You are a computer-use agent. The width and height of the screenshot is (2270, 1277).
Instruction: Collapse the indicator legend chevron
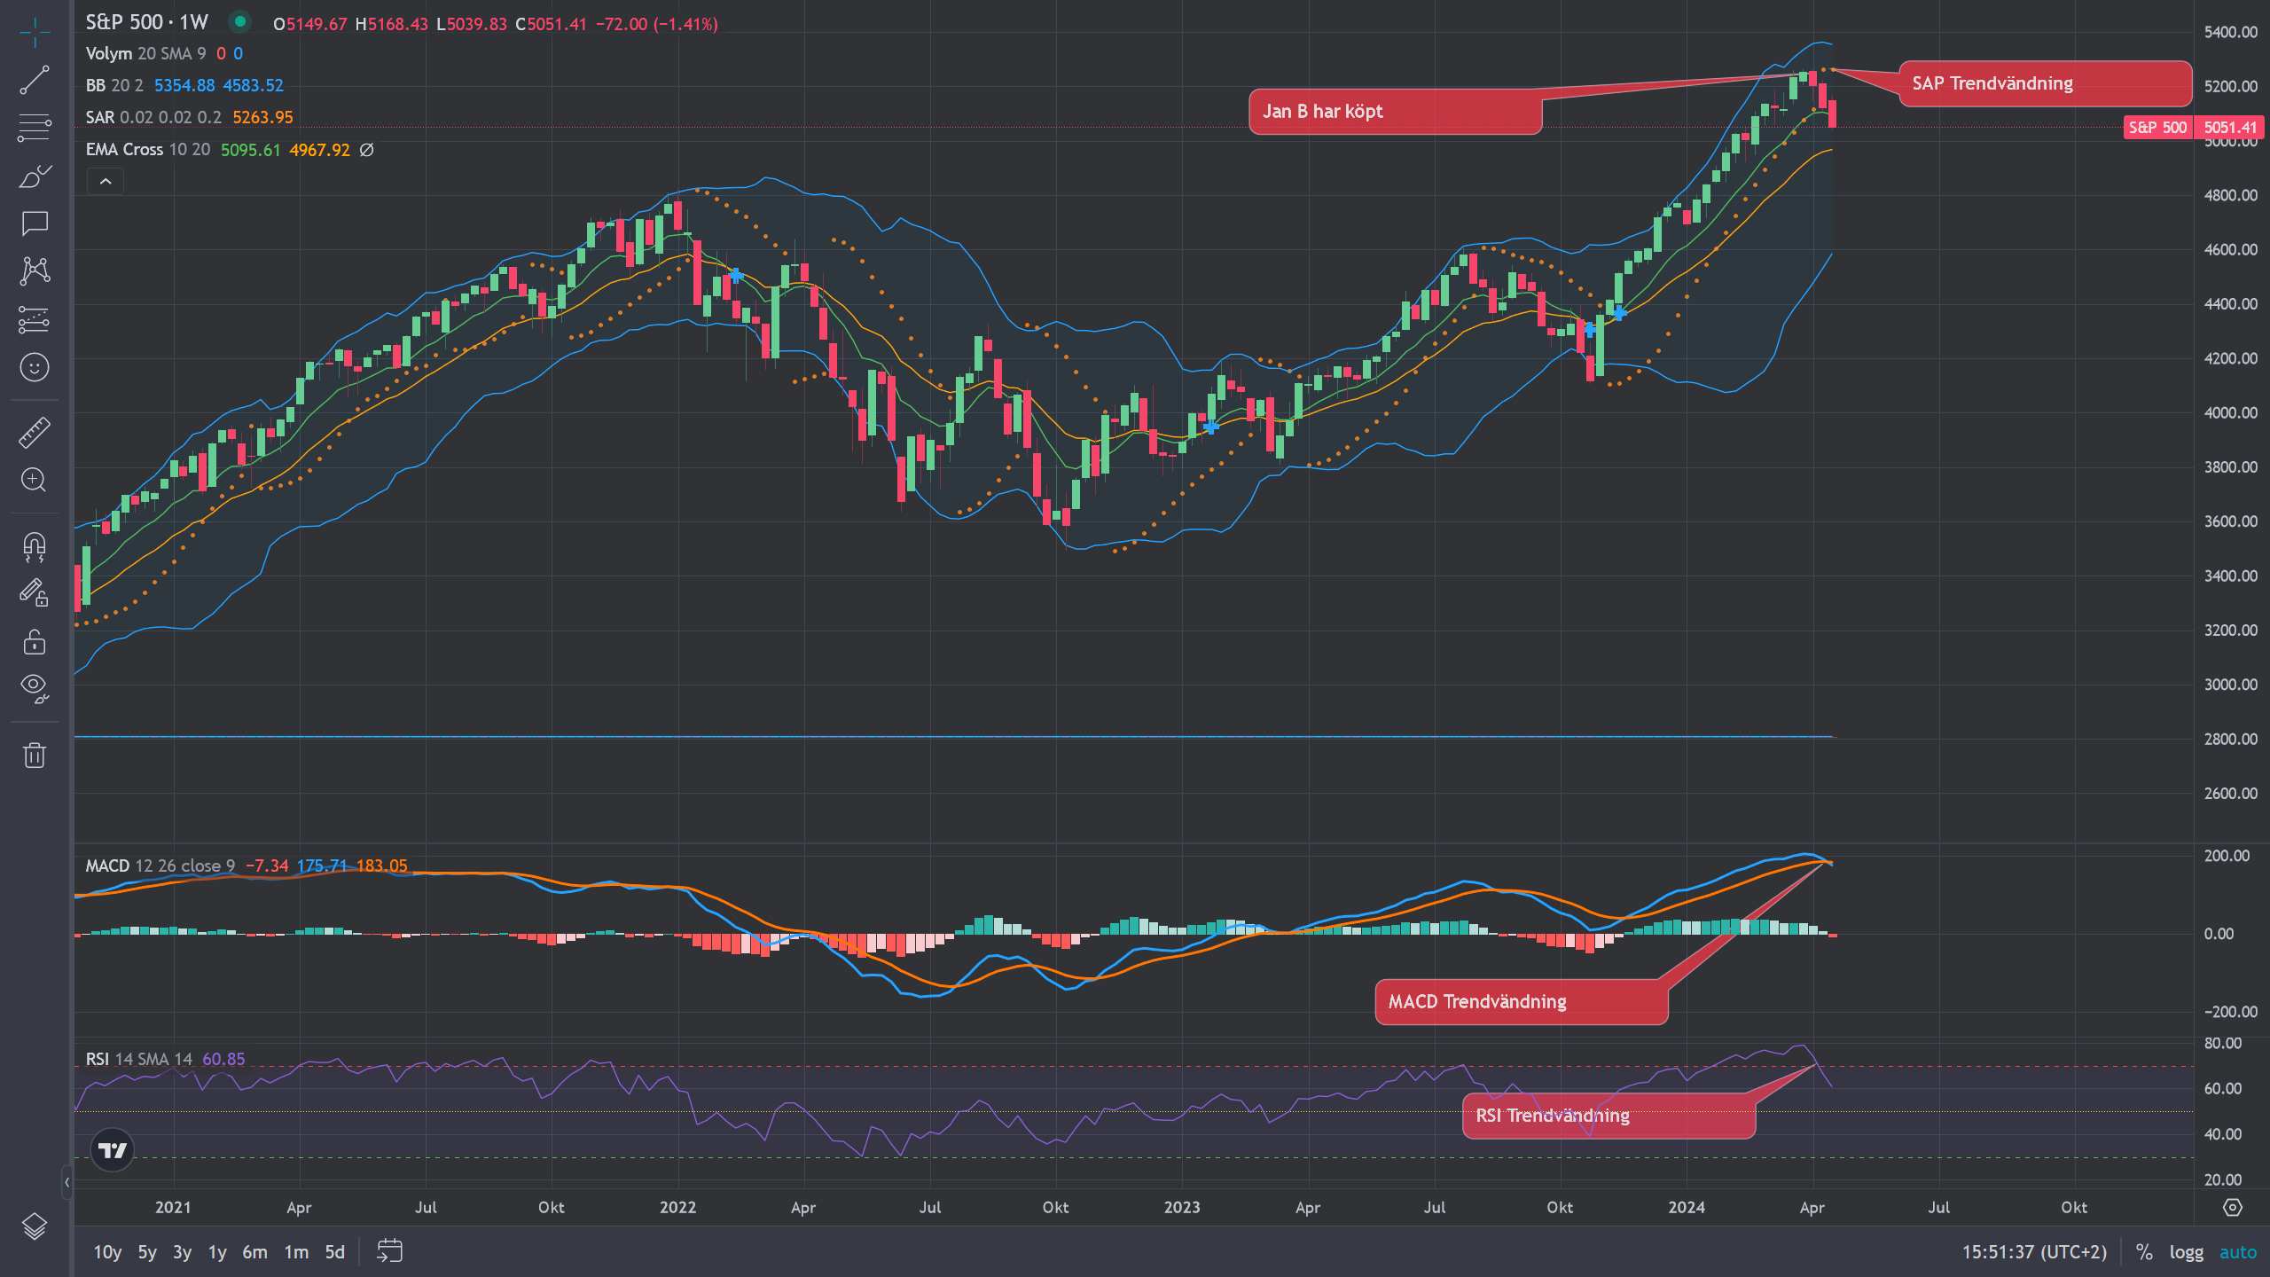pyautogui.click(x=106, y=182)
